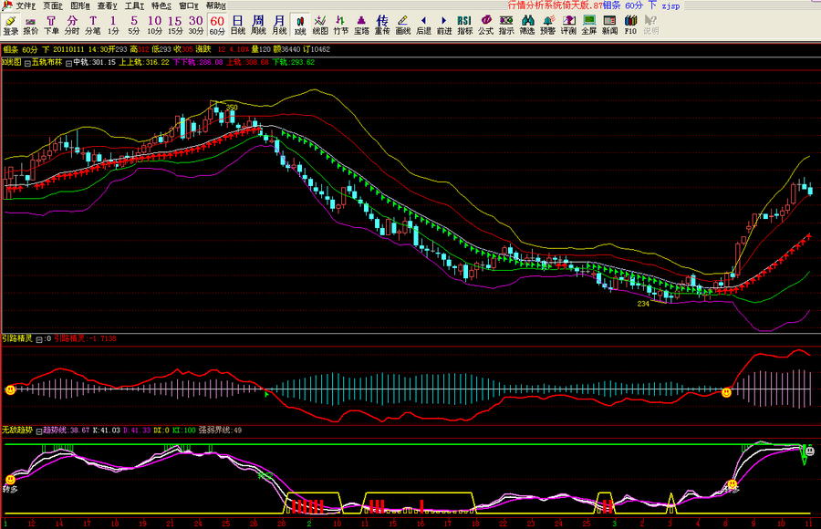Image resolution: width=821 pixels, height=529 pixels.
Task: Click the 下单 place-order icon
Action: [x=51, y=25]
